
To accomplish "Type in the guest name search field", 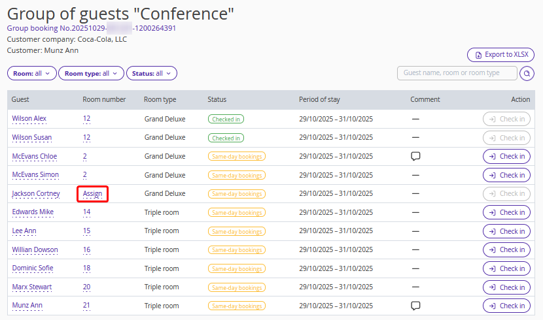I will point(457,73).
